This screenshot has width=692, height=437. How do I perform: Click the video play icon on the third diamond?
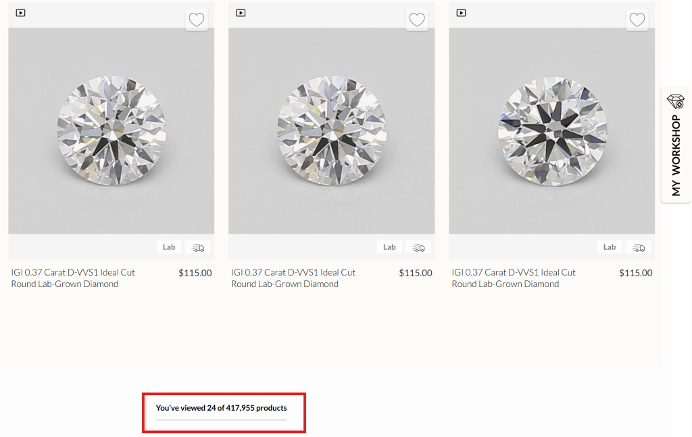(461, 12)
